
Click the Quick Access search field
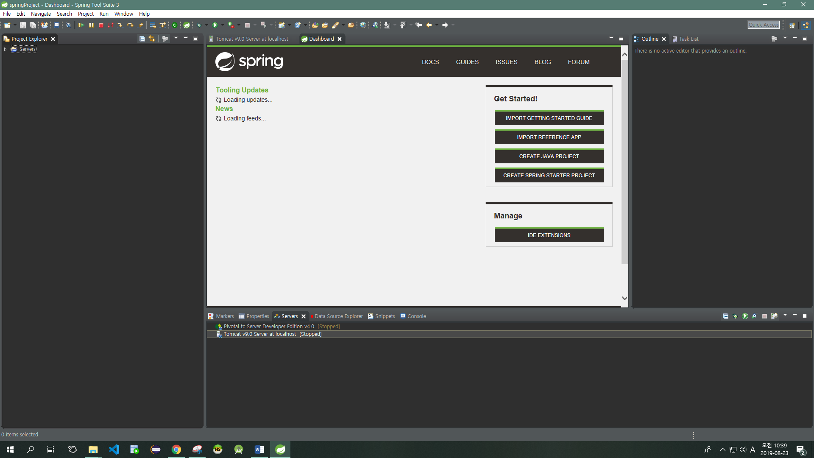763,25
